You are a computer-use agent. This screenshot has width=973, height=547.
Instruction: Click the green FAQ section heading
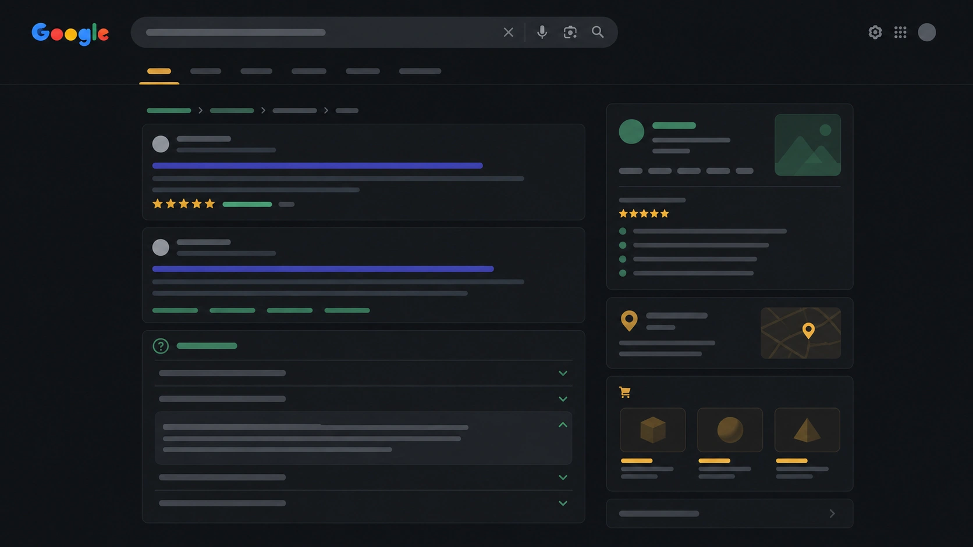(x=207, y=346)
